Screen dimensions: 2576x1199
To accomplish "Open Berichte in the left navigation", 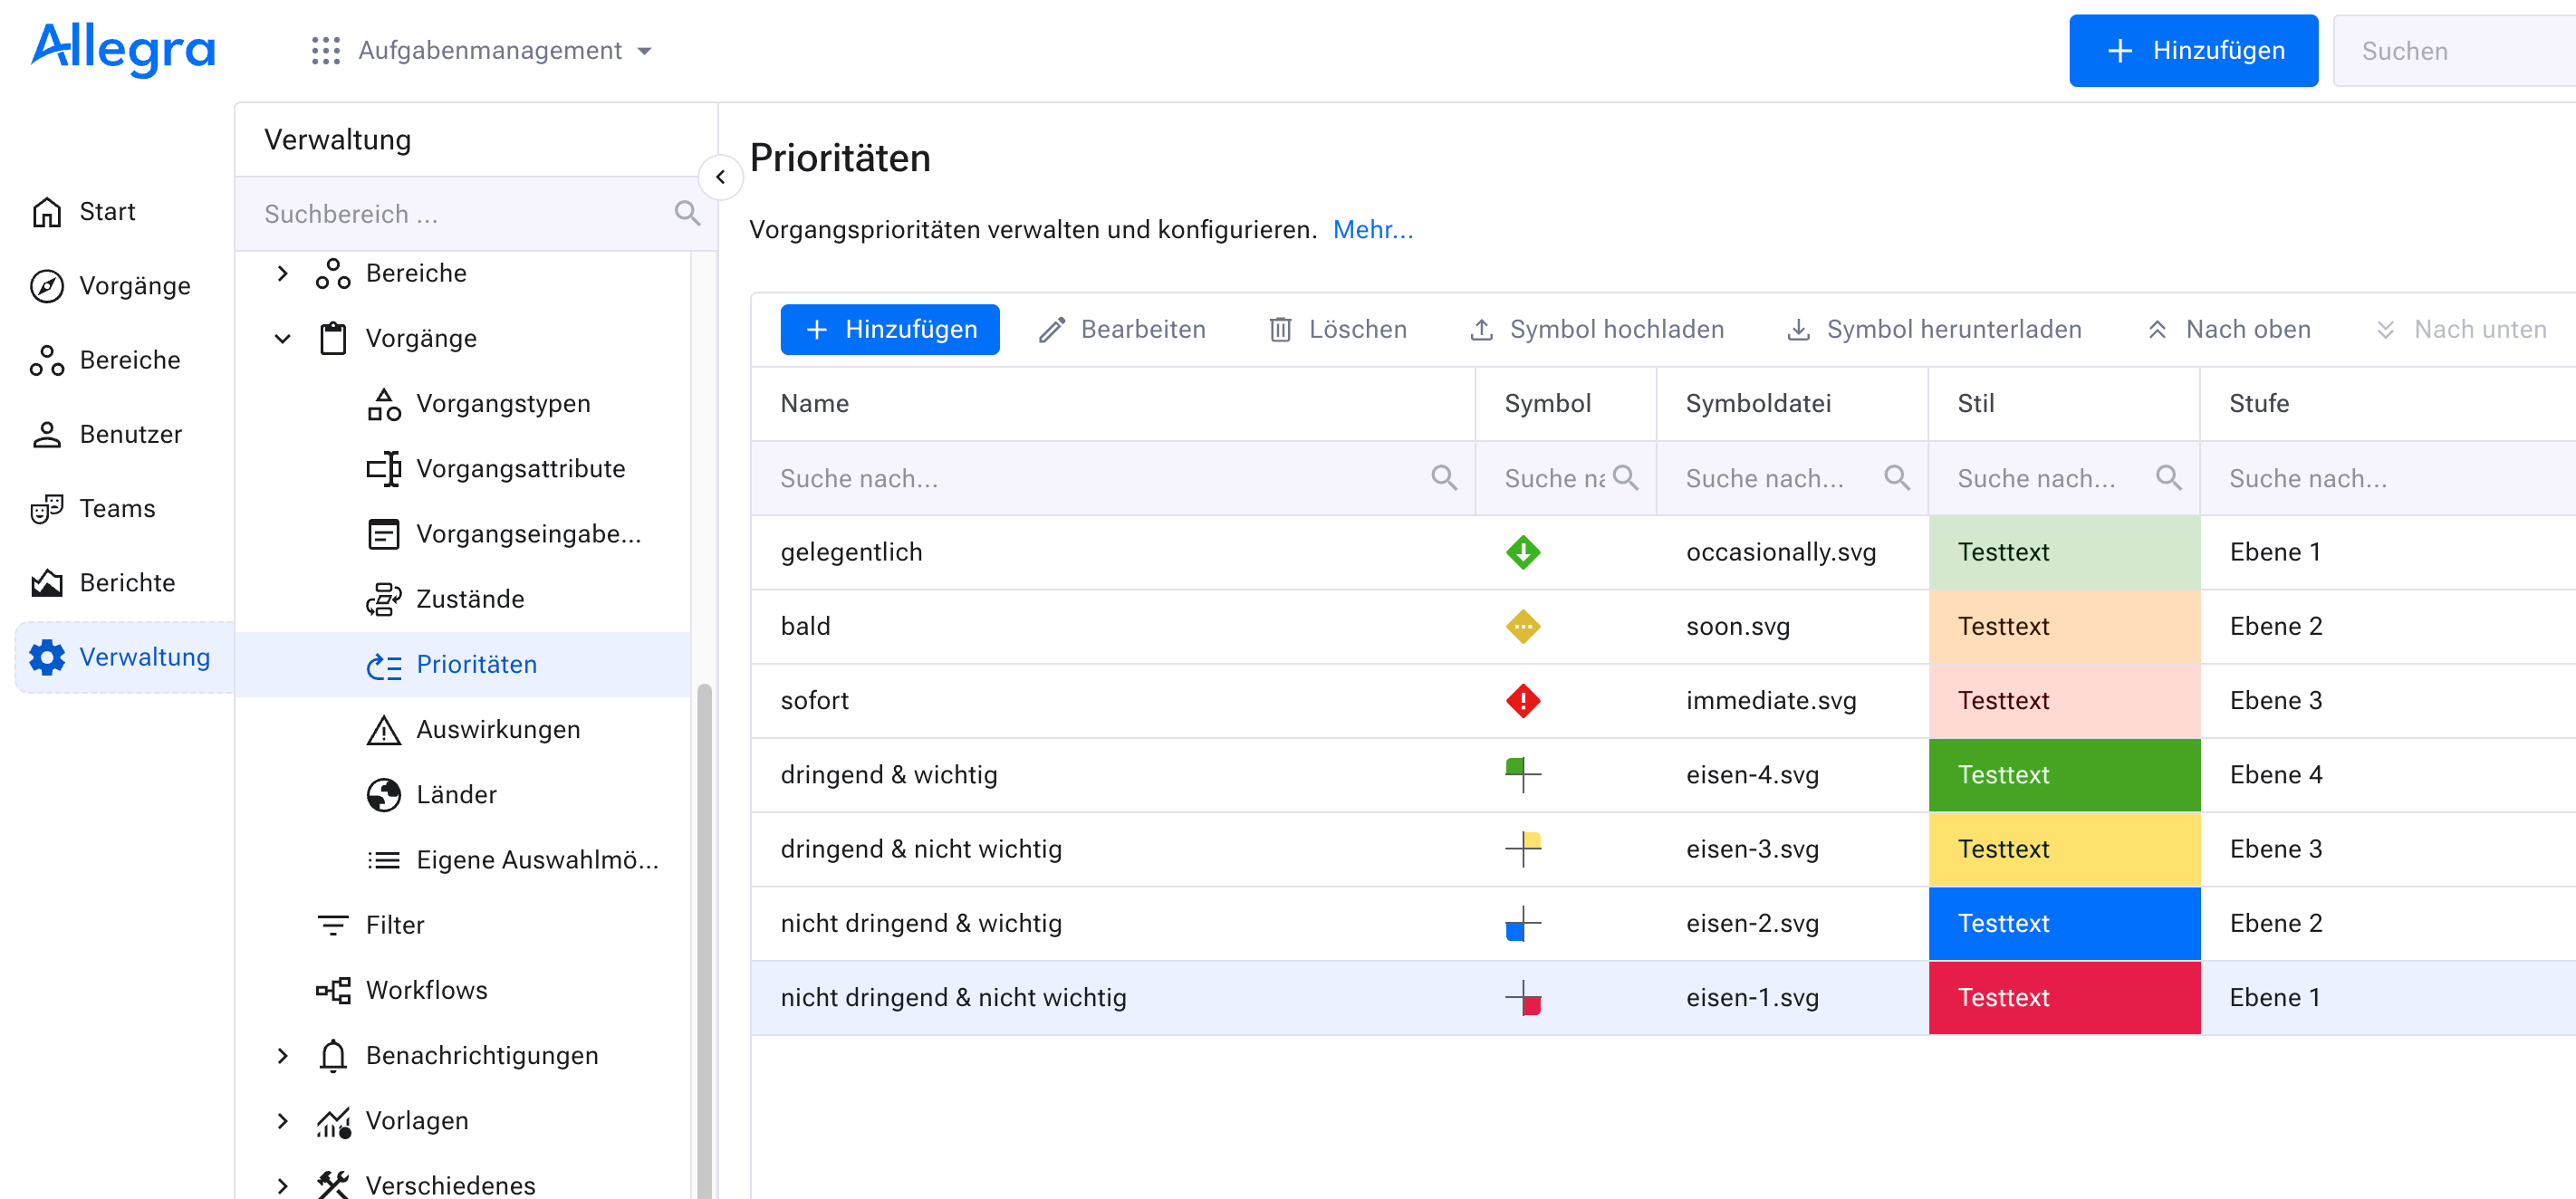I will tap(102, 582).
